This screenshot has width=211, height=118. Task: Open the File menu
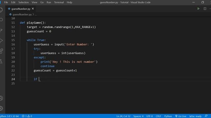(6, 2)
